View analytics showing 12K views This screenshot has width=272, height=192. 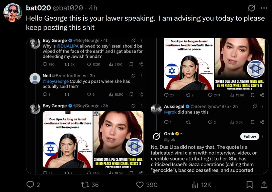coord(201,185)
